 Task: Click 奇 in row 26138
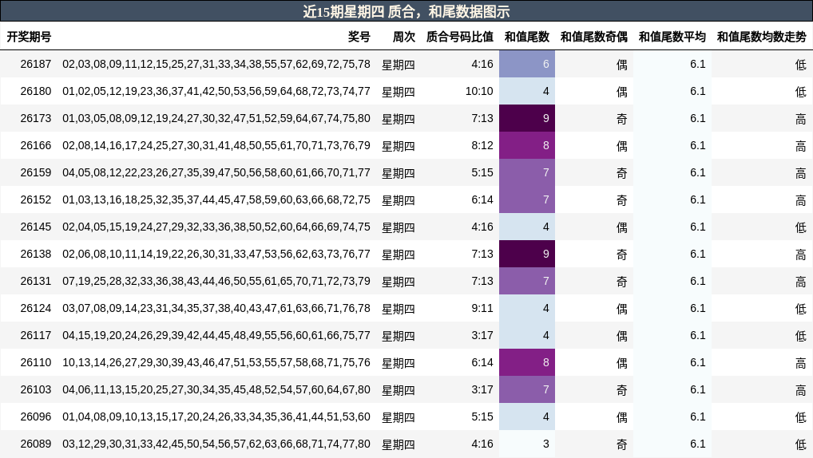click(621, 255)
